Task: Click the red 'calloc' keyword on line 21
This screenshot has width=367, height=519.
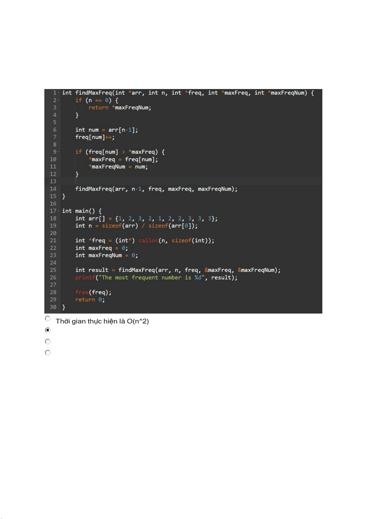Action: [148, 241]
